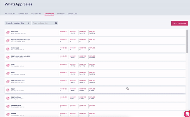Click the New Campaign button
Screen dimensions: 190x117
(180, 23)
